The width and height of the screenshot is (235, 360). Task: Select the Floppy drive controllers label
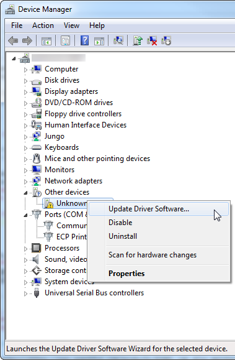point(83,114)
